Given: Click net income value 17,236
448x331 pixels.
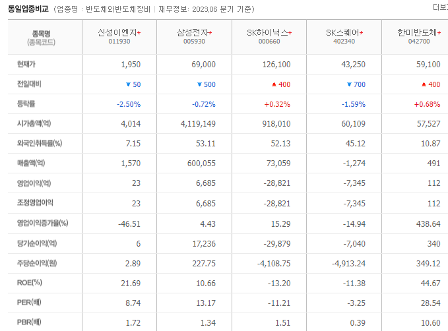Looking at the screenshot, I should pos(204,244).
